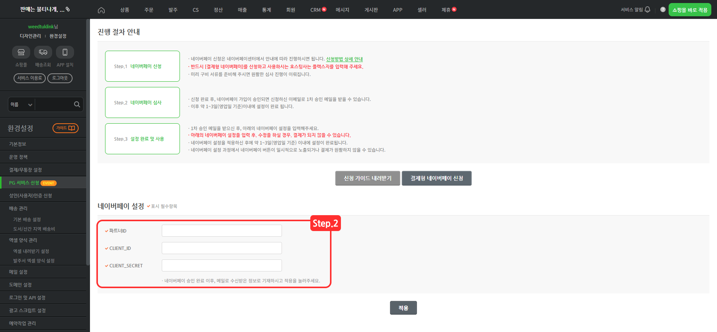
Task: Click the weedtuklink님 username text
Action: (43, 26)
